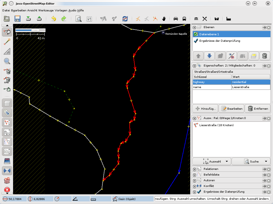The image size is (273, 204).
Task: Expand the Relationen panel
Action: click(x=195, y=169)
